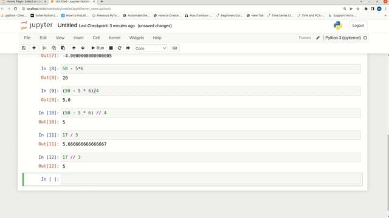
Task: Open the Time Series Cl... bookmark
Action: (280, 15)
